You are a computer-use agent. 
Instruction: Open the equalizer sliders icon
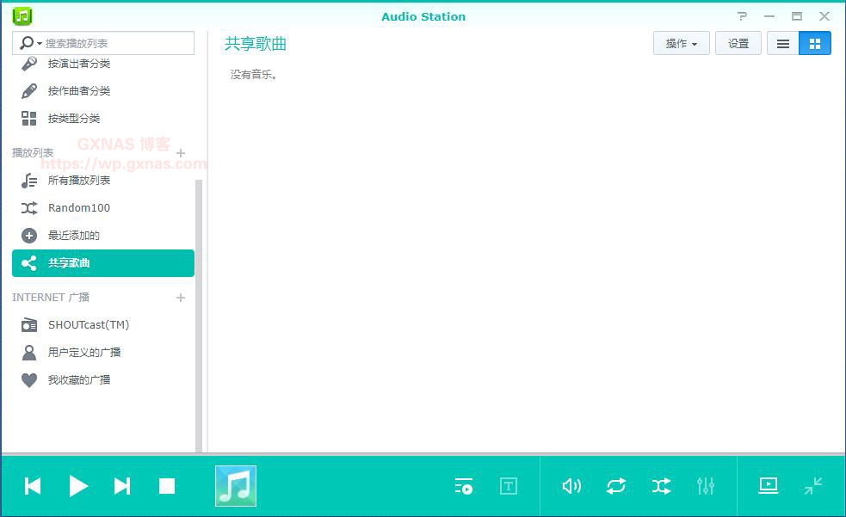(706, 486)
